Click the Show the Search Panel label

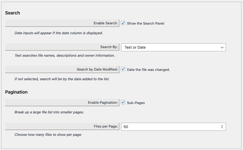[x=145, y=24]
